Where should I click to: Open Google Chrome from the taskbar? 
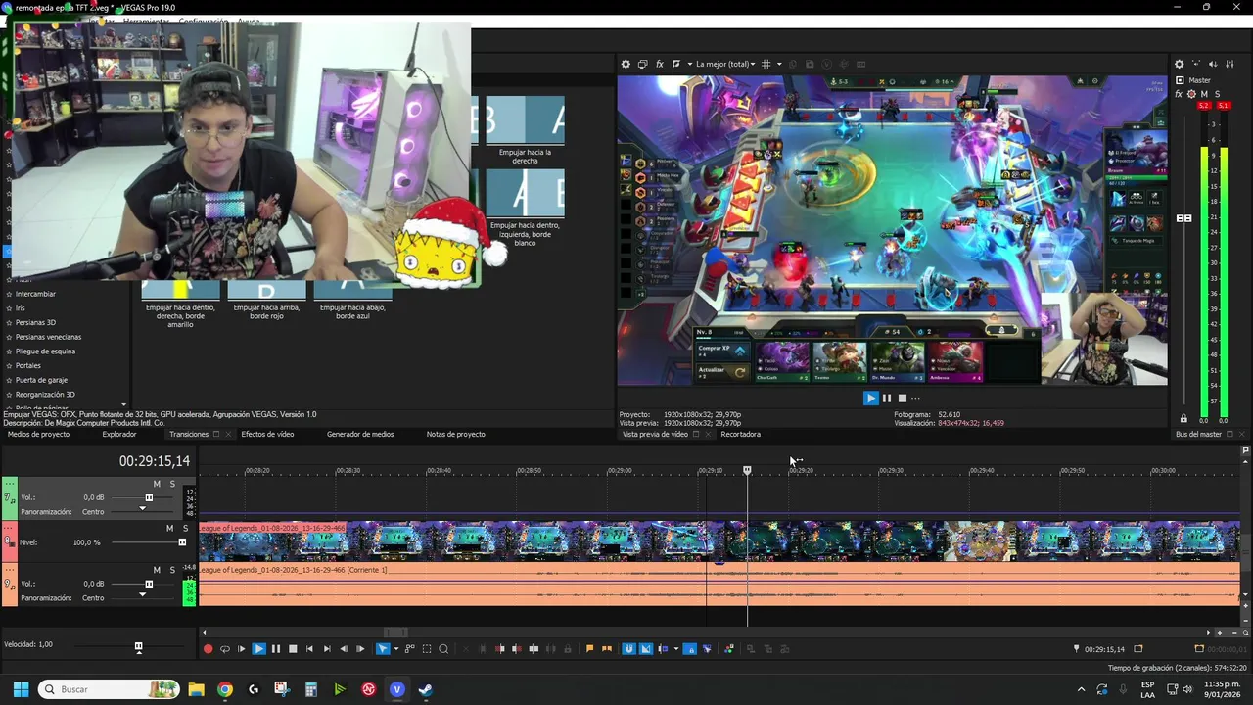click(224, 689)
